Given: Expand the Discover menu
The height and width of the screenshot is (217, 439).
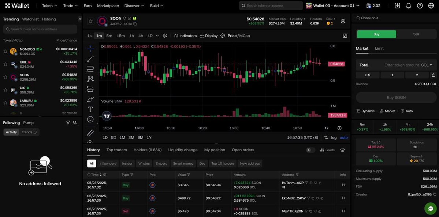Looking at the screenshot, I should pos(134,5).
